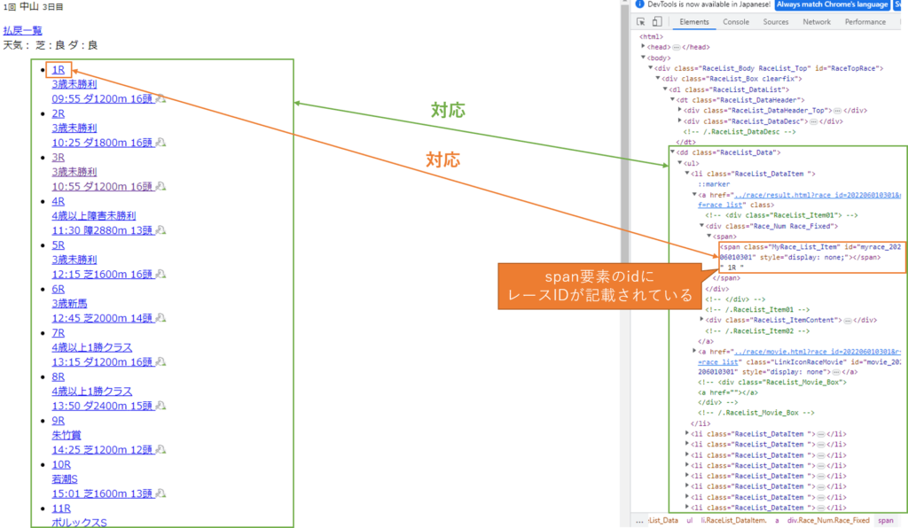Expand the RaceList_DataHeader_Top div node
This screenshot has width=908, height=528.
pos(680,110)
